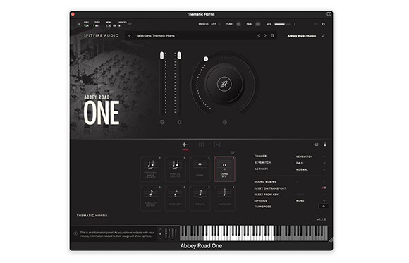Toggle green load dot on Staccatissimo tile
This screenshot has height=263, width=409.
point(159,187)
